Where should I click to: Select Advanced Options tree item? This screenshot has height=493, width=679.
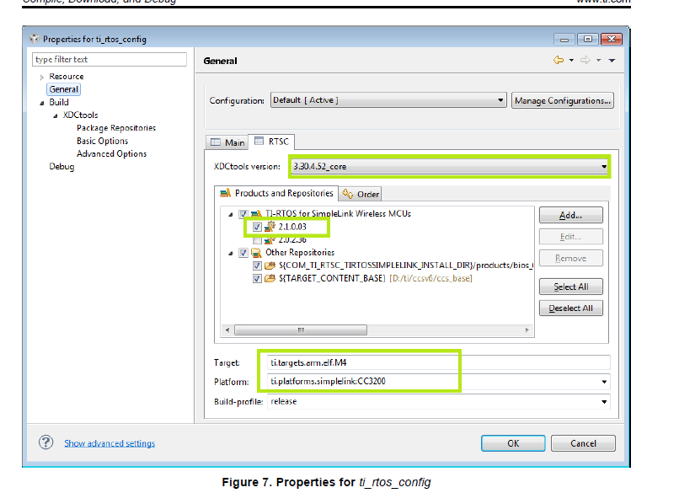point(111,153)
